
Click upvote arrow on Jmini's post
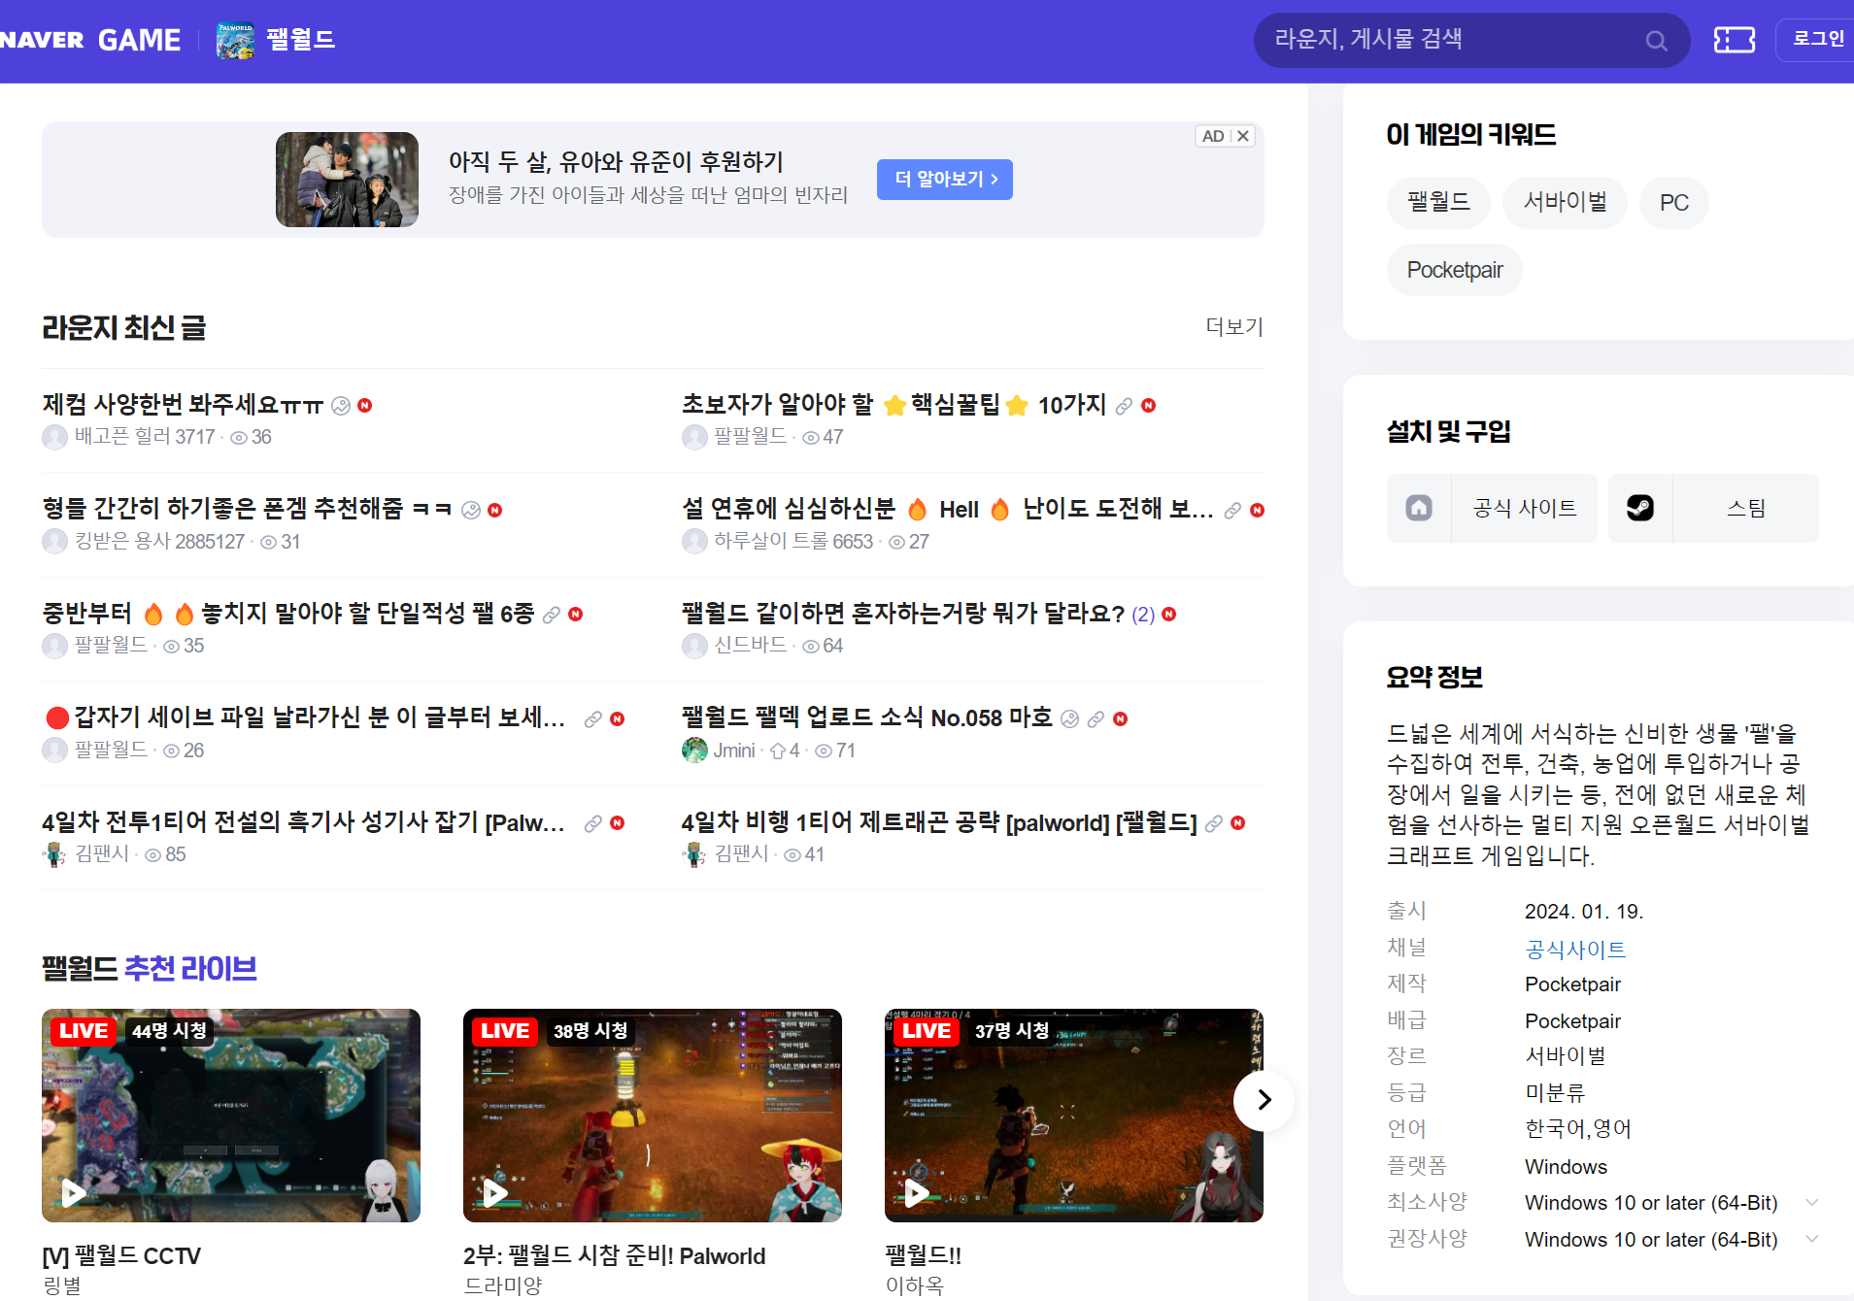777,751
